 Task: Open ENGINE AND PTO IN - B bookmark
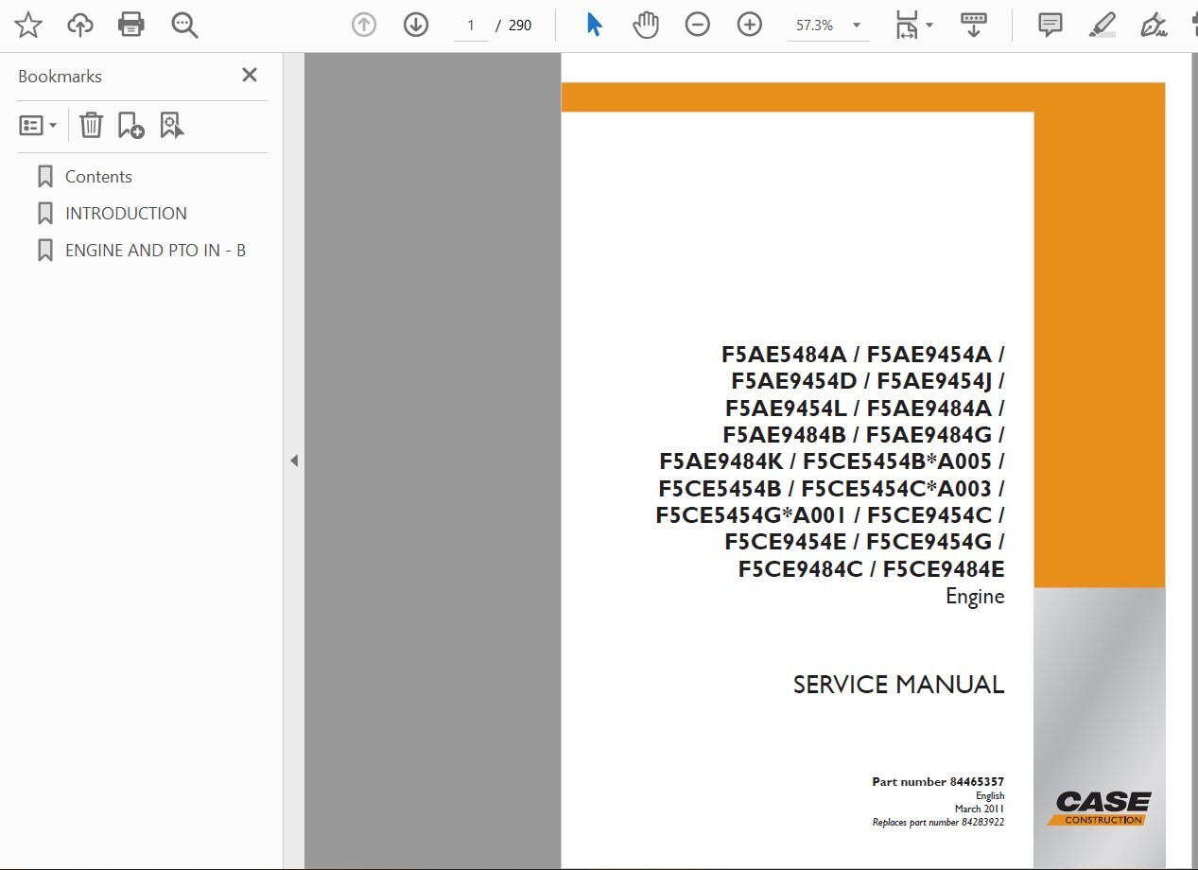pos(155,251)
